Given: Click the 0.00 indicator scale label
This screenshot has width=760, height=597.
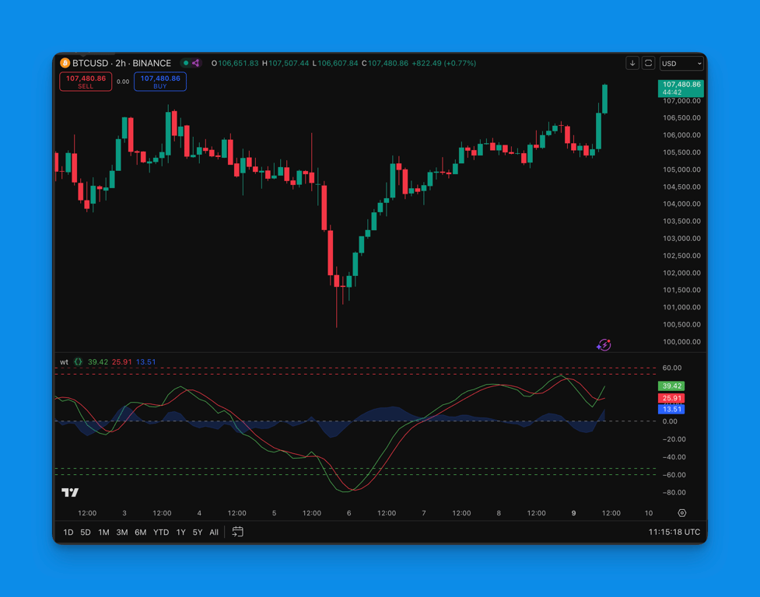Looking at the screenshot, I should coord(670,421).
